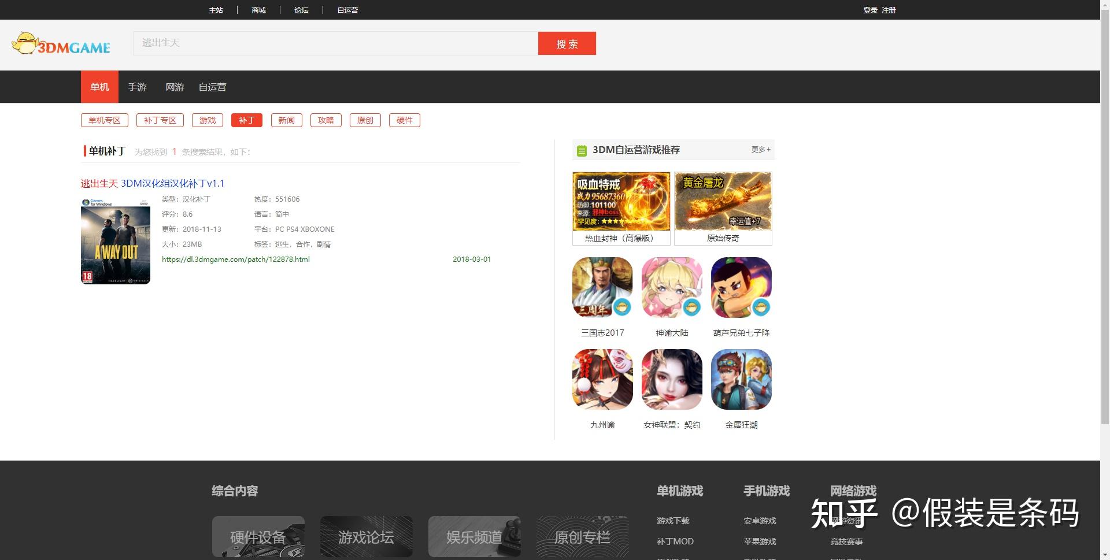Open 苹果游戏 footer link
The image size is (1110, 560).
(x=760, y=542)
